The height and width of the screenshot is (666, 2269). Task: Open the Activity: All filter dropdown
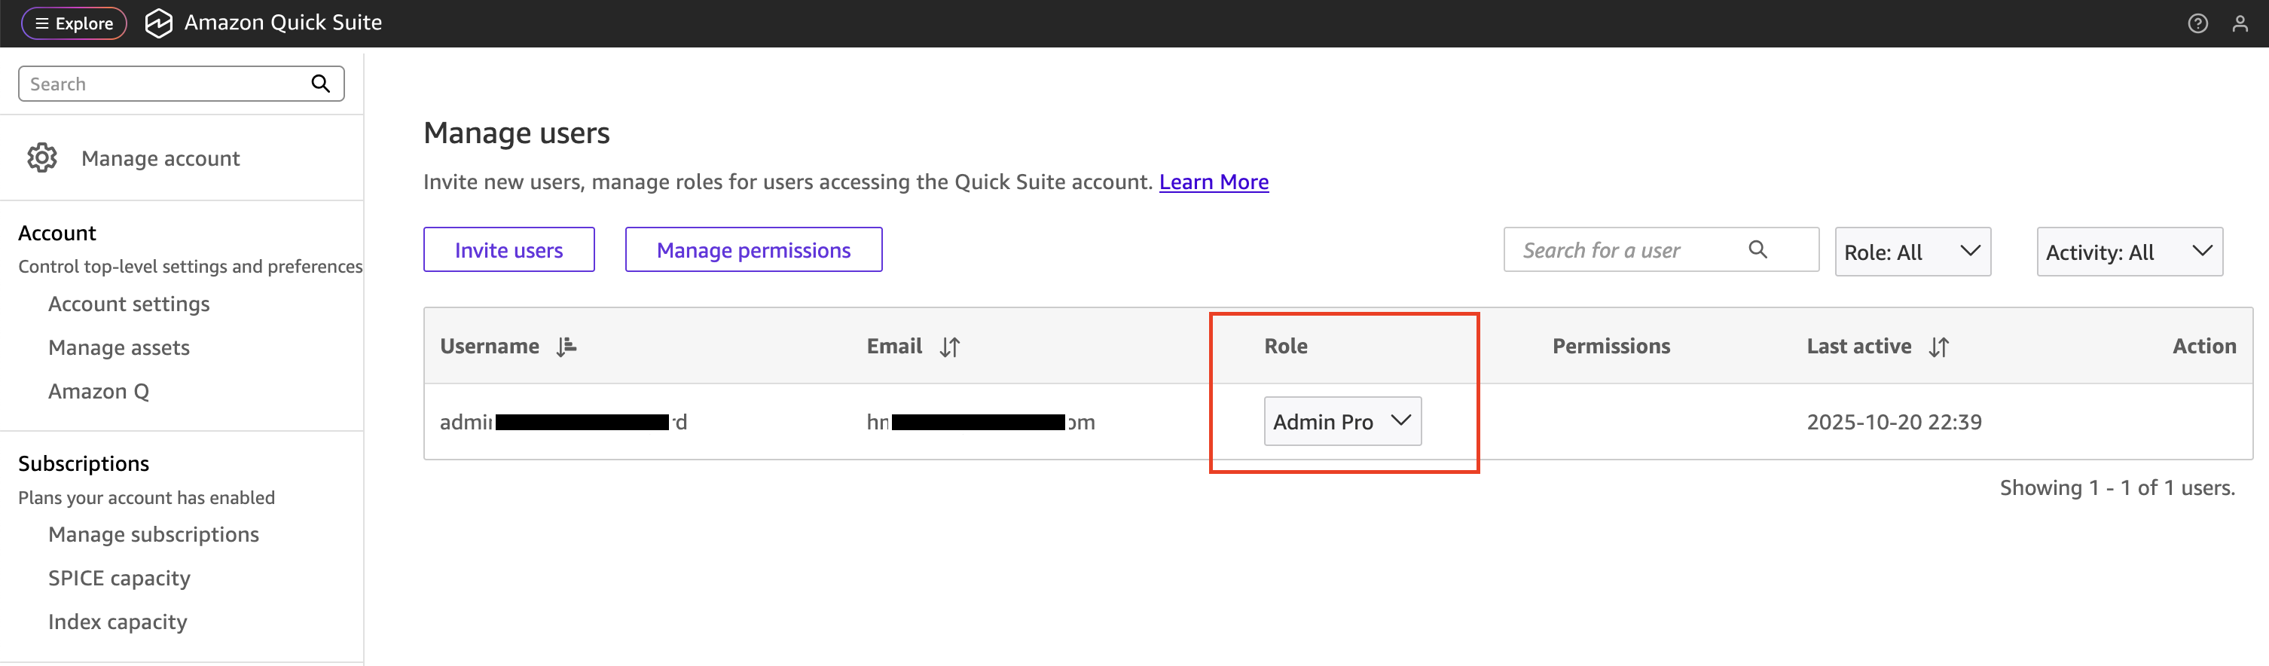(x=2128, y=252)
